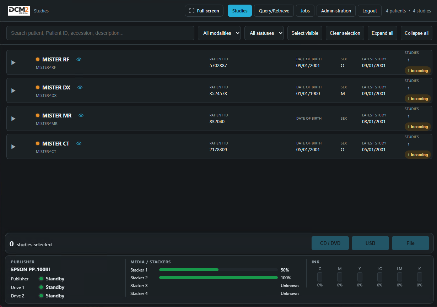Click the LC ink level gauge
437x307 pixels.
tap(380, 277)
